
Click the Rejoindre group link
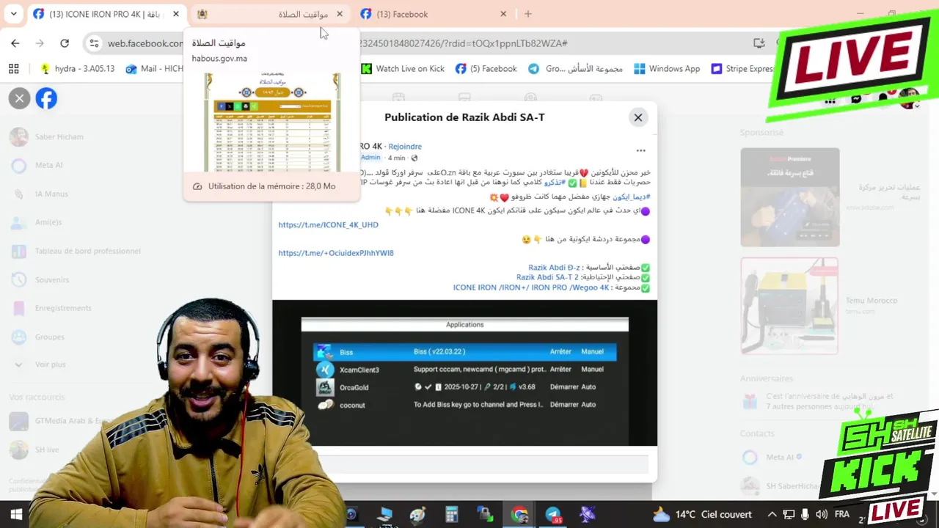point(405,147)
